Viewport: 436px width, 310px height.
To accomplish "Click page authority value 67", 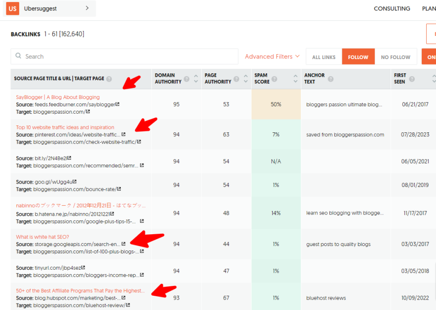I will click(226, 298).
